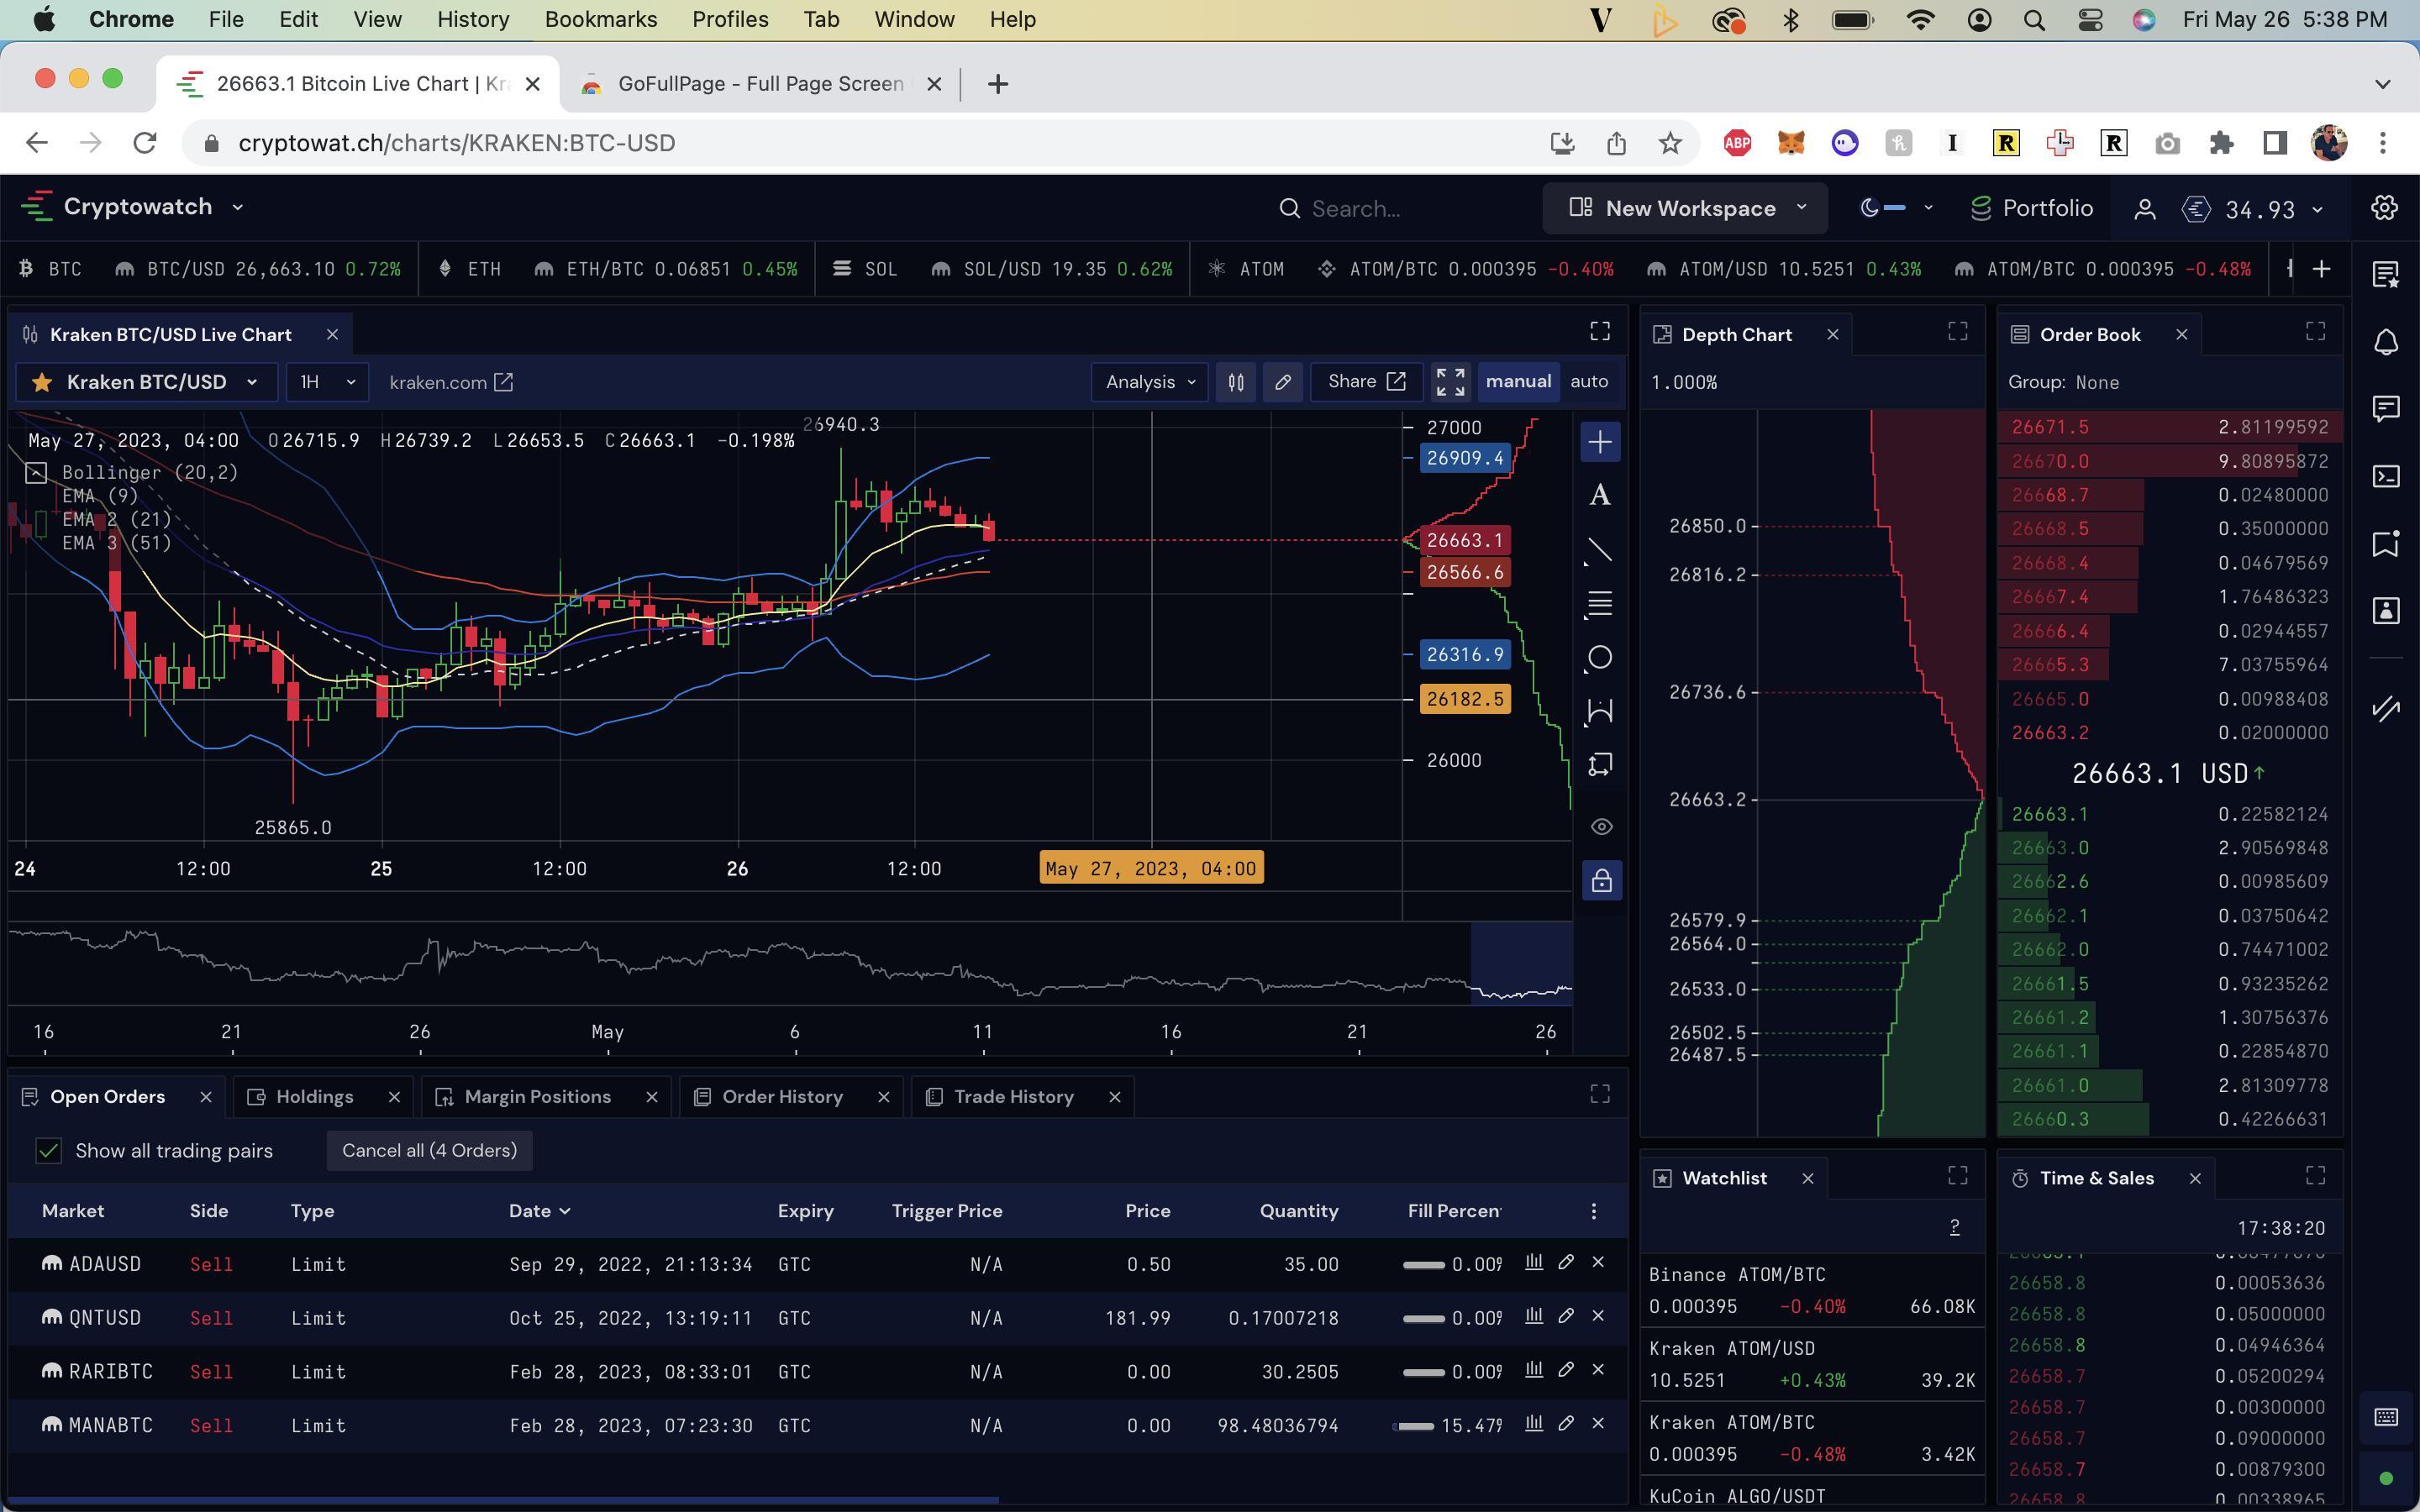Open the kraken.com external link
This screenshot has width=2420, height=1512.
[x=450, y=382]
